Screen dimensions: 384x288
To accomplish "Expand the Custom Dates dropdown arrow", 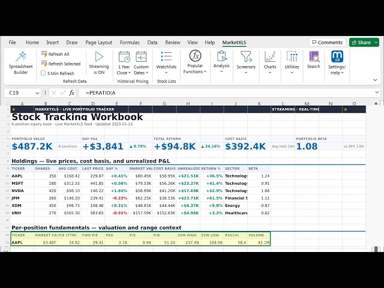I will point(147,73).
